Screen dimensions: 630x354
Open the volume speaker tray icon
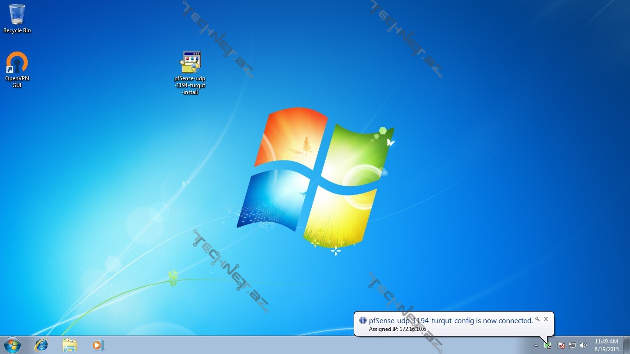point(583,345)
